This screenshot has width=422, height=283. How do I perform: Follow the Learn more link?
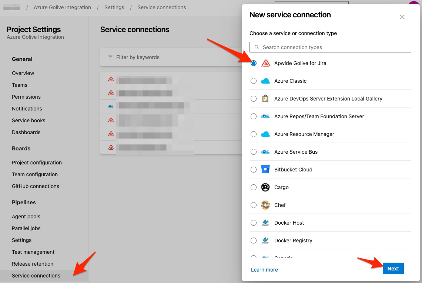264,270
